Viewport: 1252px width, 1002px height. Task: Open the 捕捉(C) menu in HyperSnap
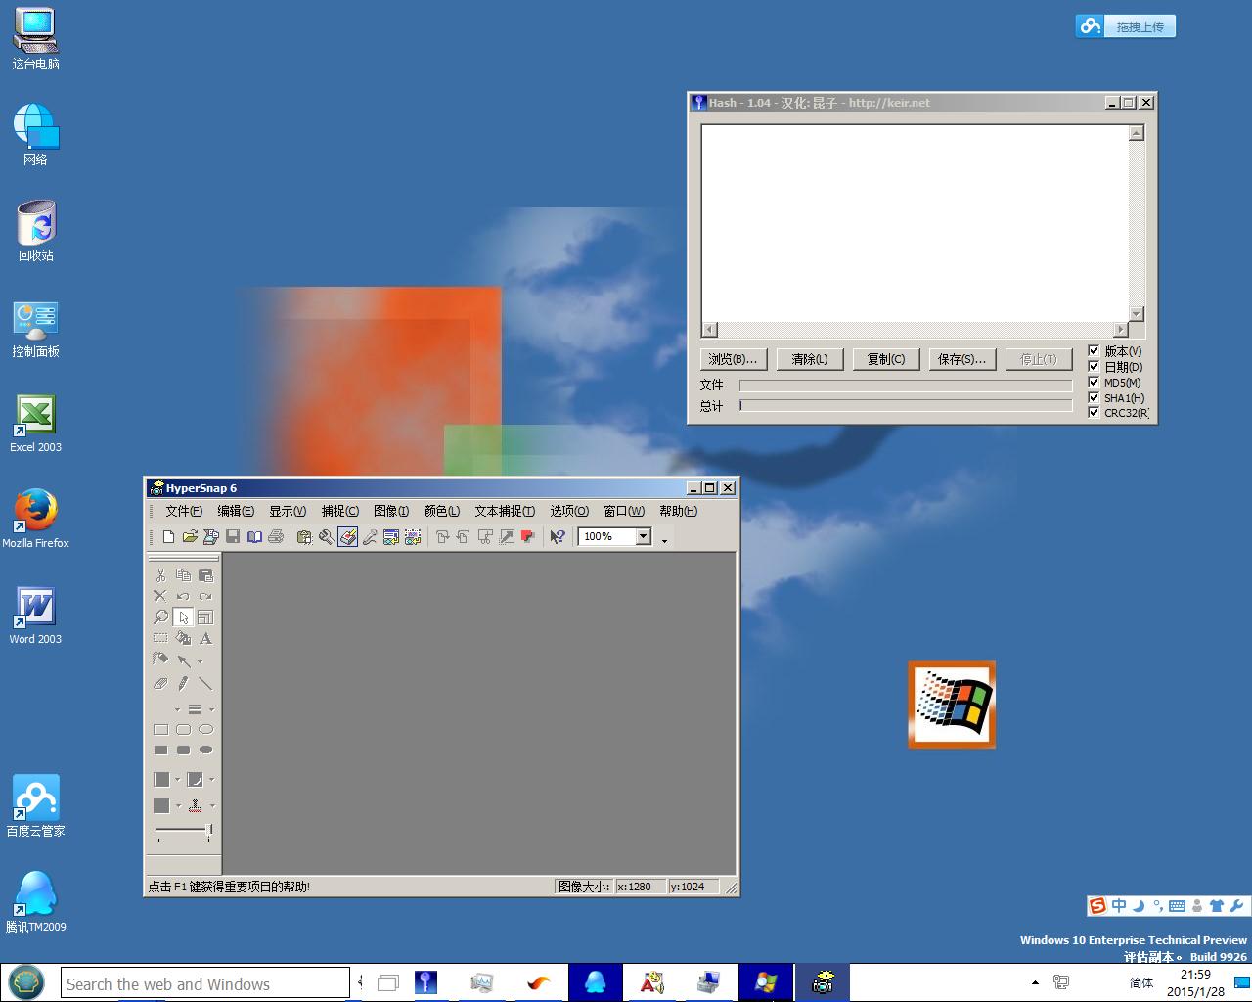pyautogui.click(x=340, y=511)
